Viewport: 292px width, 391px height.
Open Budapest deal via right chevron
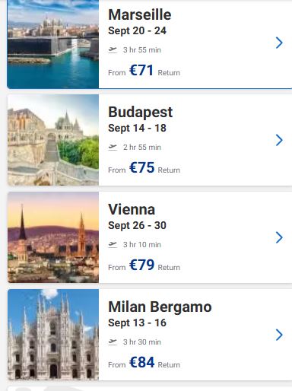(x=279, y=140)
